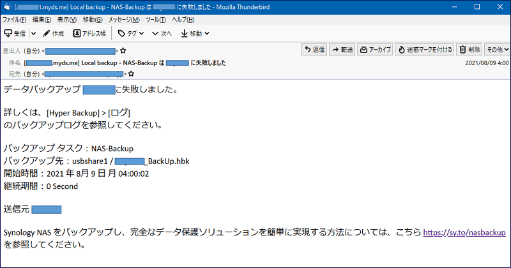Click the 件名 subject line text

125,63
